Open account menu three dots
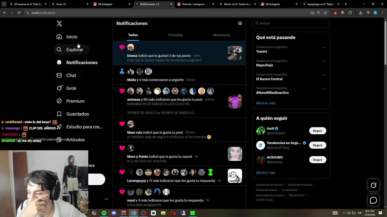This screenshot has height=217, width=387. point(106,199)
